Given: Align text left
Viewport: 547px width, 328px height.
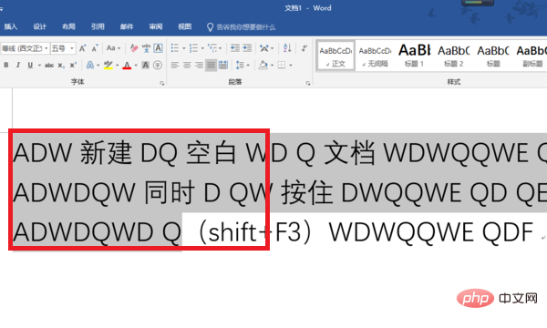Looking at the screenshot, I should point(175,66).
